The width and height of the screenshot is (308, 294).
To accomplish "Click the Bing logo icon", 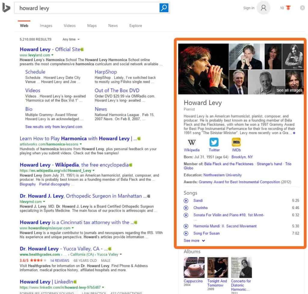I will pyautogui.click(x=6, y=8).
